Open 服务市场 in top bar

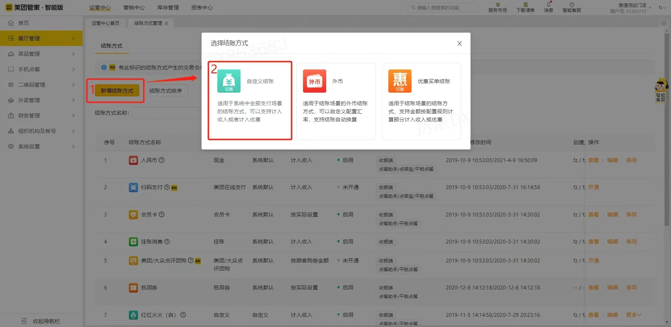click(497, 7)
